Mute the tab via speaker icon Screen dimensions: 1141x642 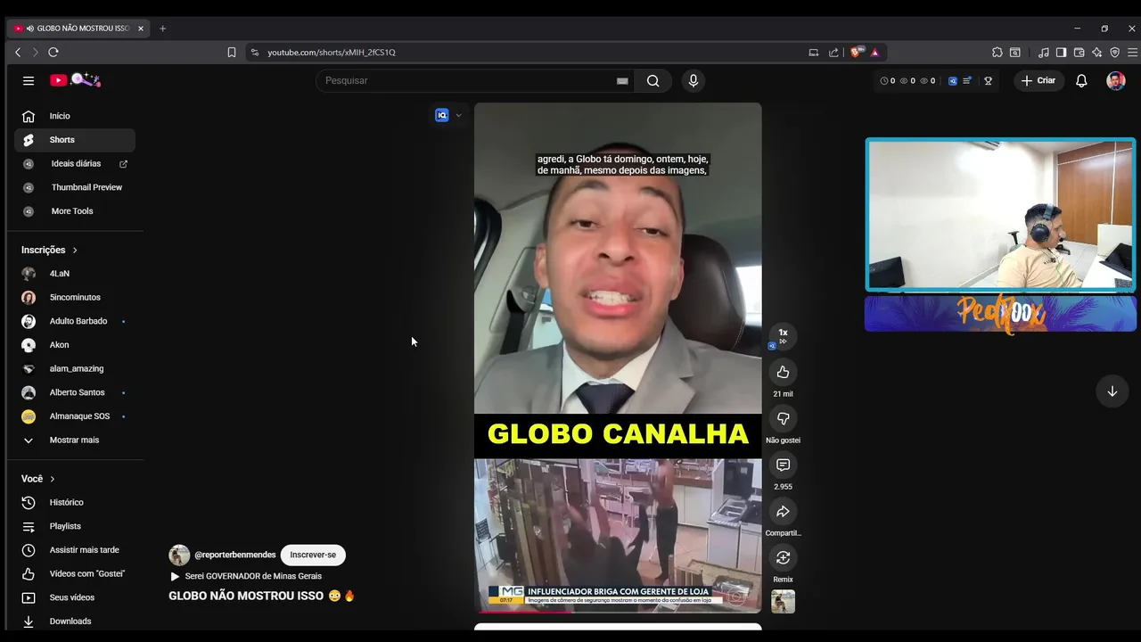pos(30,29)
